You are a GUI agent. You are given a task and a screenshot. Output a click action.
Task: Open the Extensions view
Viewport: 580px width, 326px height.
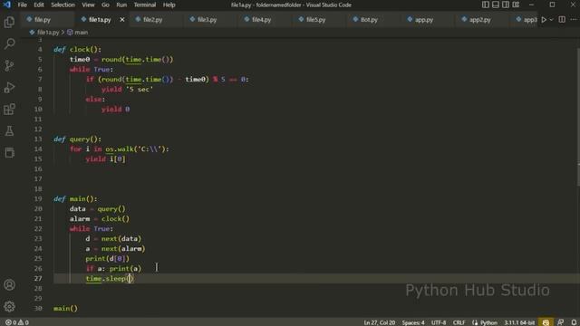click(9, 109)
